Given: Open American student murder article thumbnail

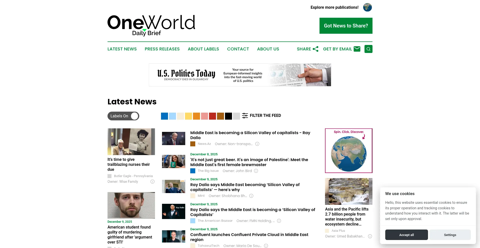Looking at the screenshot, I should [x=131, y=205].
